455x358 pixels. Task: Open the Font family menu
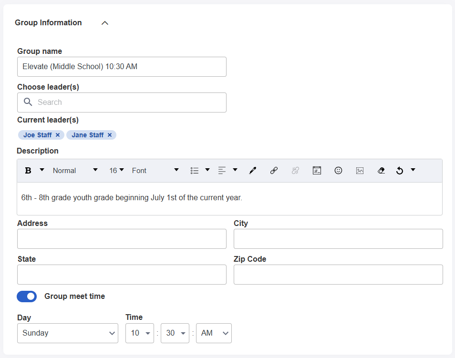click(x=155, y=171)
